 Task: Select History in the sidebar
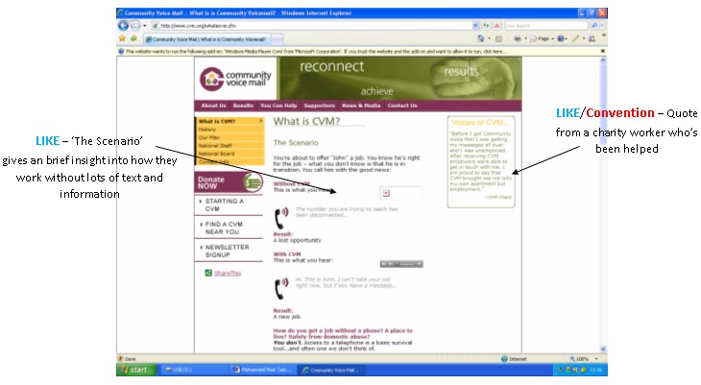point(230,130)
